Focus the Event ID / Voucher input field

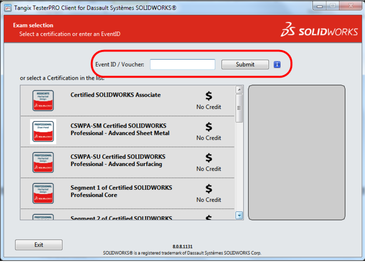point(182,64)
